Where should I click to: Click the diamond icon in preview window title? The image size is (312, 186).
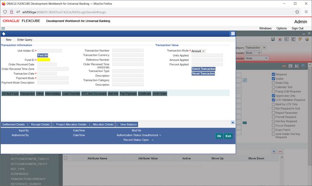coord(4,34)
